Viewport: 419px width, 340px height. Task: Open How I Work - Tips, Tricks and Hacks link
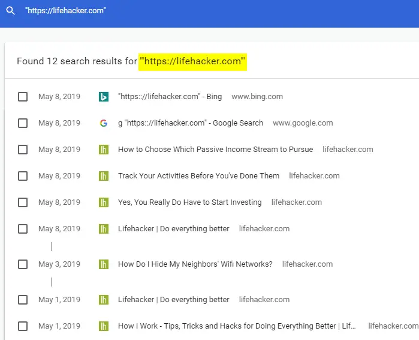237,326
